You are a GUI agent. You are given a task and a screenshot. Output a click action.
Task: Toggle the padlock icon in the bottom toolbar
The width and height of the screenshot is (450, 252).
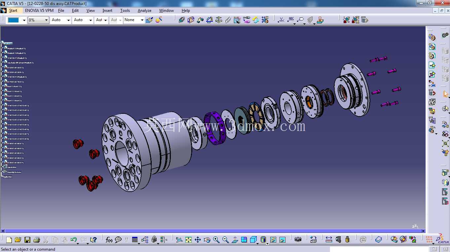pyautogui.click(x=154, y=240)
